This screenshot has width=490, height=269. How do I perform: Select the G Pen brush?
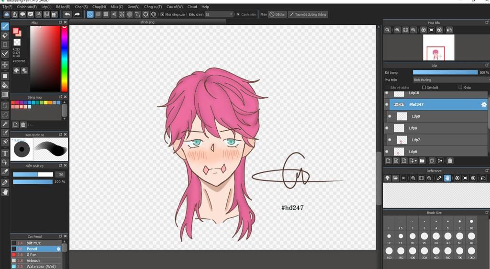point(36,255)
